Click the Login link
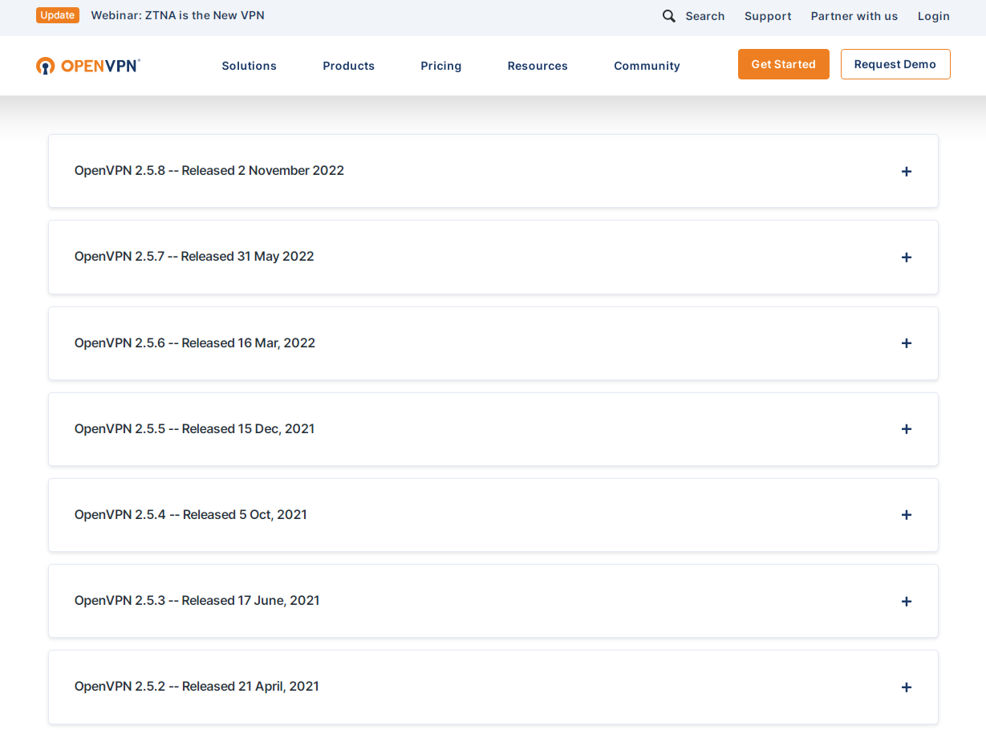986x730 pixels. (x=934, y=16)
